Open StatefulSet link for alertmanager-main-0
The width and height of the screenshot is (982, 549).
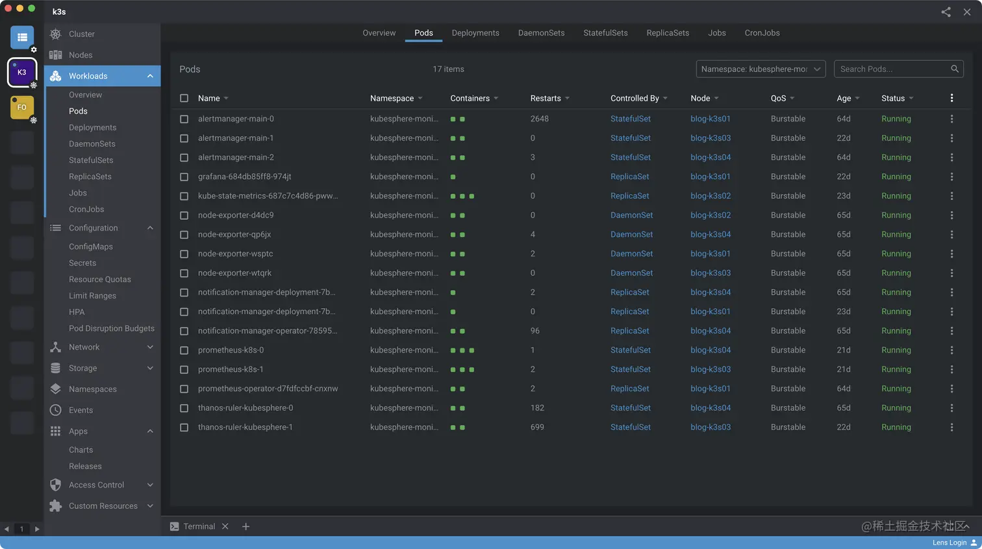point(630,119)
